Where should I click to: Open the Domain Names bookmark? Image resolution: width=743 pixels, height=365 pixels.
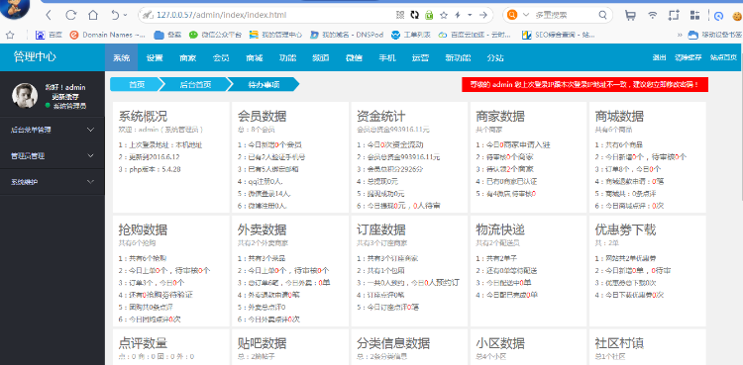[x=108, y=35]
